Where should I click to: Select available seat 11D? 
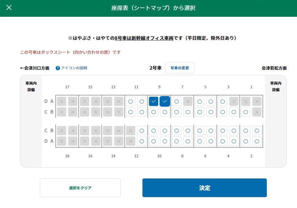click(131, 101)
